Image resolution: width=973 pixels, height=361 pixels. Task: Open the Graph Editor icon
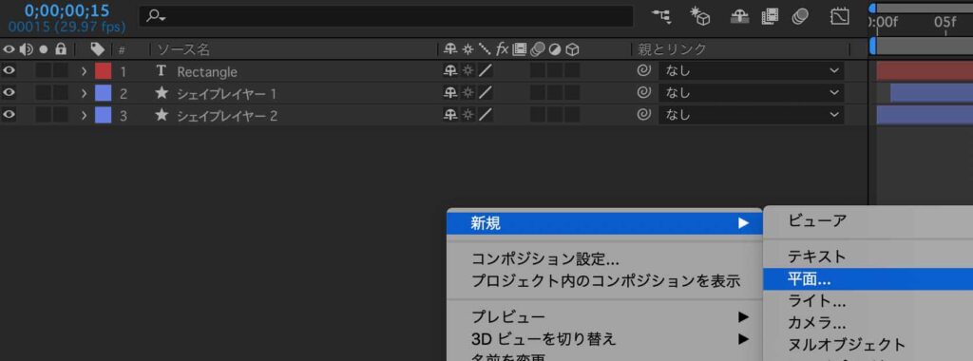click(840, 17)
